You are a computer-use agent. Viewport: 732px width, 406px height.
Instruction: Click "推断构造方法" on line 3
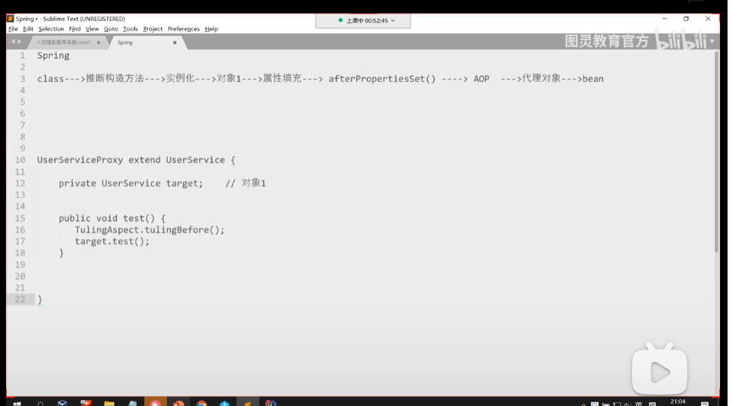point(115,78)
